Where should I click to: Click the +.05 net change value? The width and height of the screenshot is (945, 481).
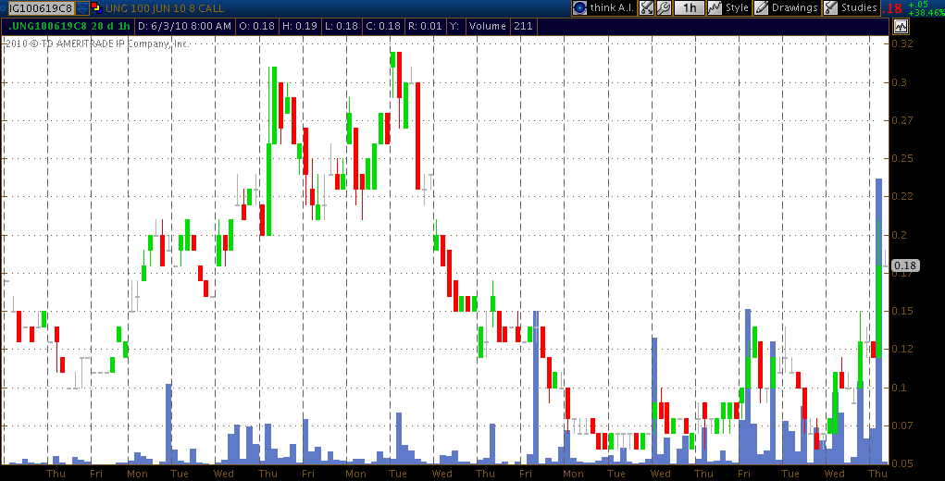[x=916, y=5]
